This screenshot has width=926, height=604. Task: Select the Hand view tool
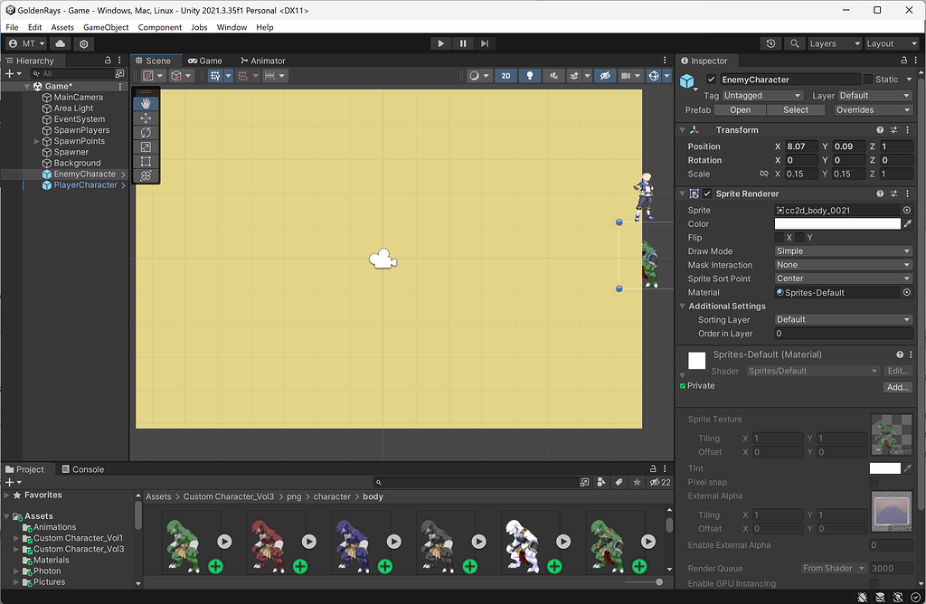[x=146, y=104]
